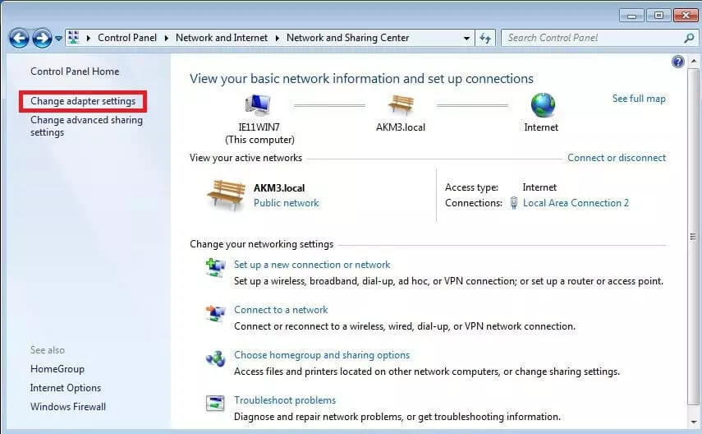Click the Back navigation arrow button

(x=19, y=38)
